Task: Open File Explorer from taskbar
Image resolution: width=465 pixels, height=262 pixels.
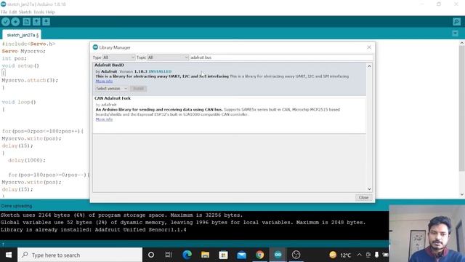Action: [205, 255]
